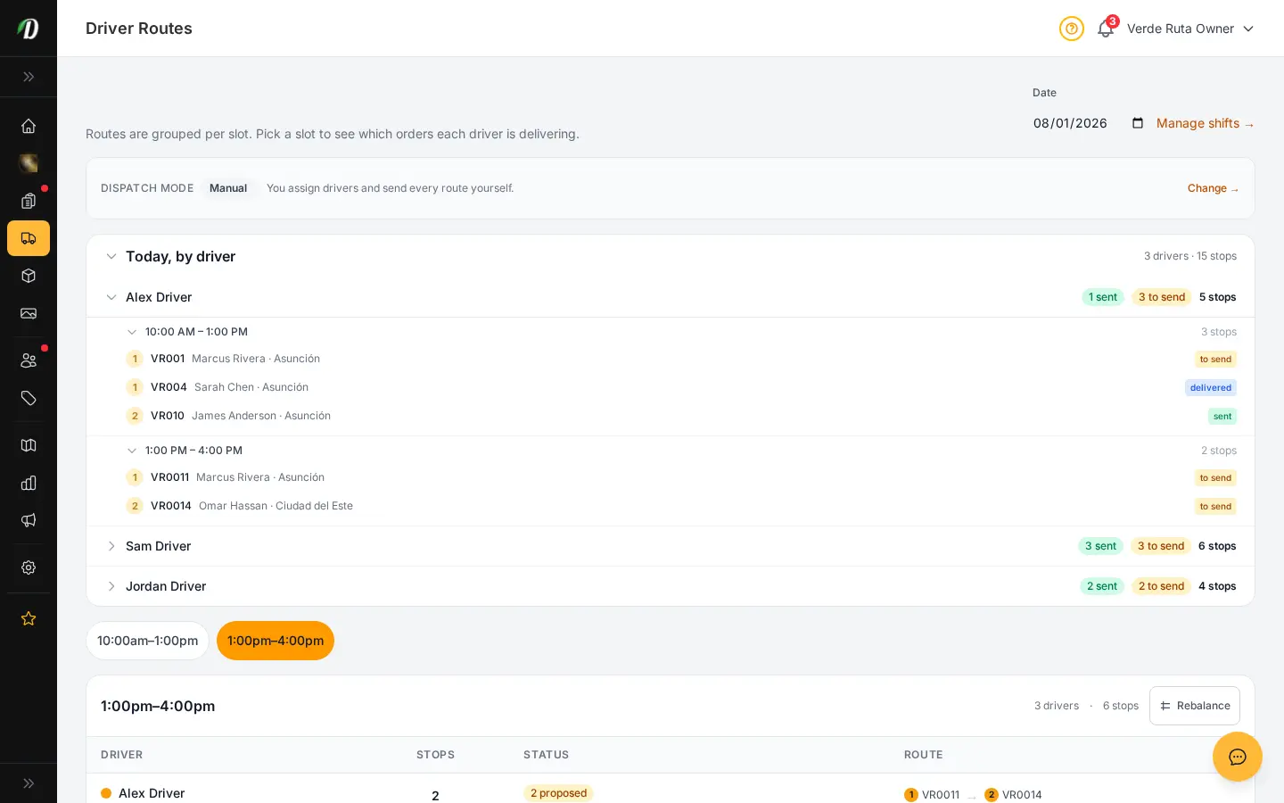Image resolution: width=1284 pixels, height=803 pixels.
Task: Open the settings gear icon in sidebar
Action: click(29, 567)
